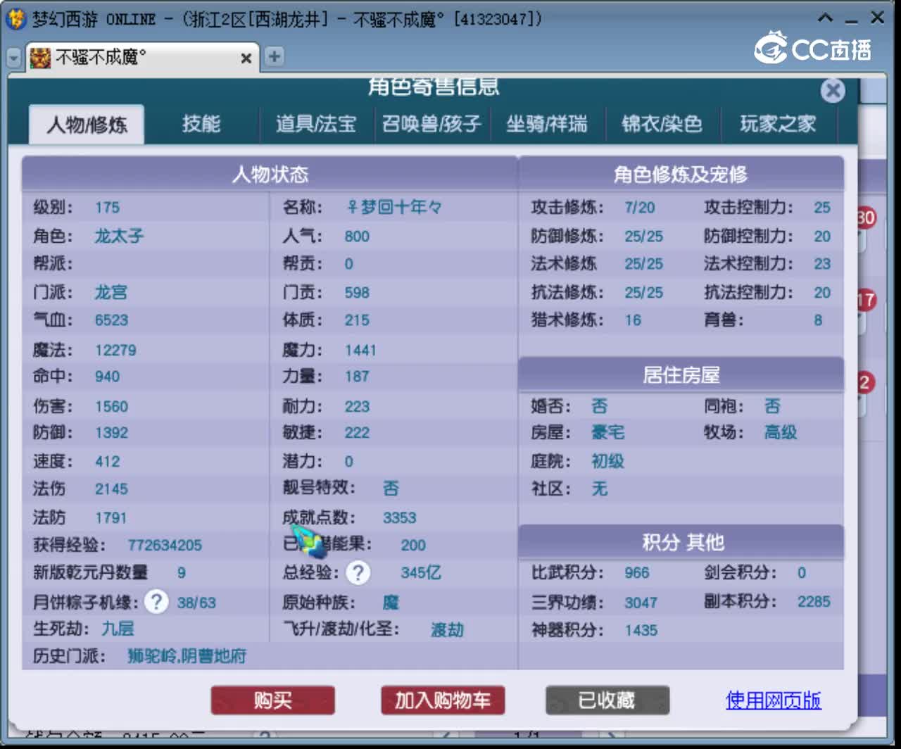Screen dimensions: 901x749
Task: Click the 副本积分 value 2285
Action: (814, 602)
